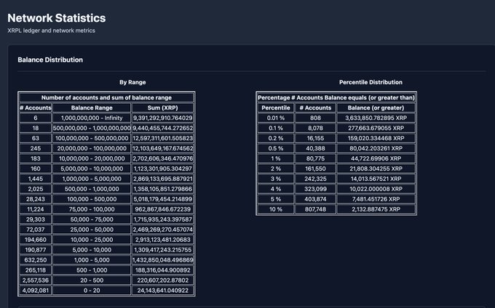Select the sum 9,391,292,910.764029 cell
Screen dimensions: 495x308
click(162, 118)
